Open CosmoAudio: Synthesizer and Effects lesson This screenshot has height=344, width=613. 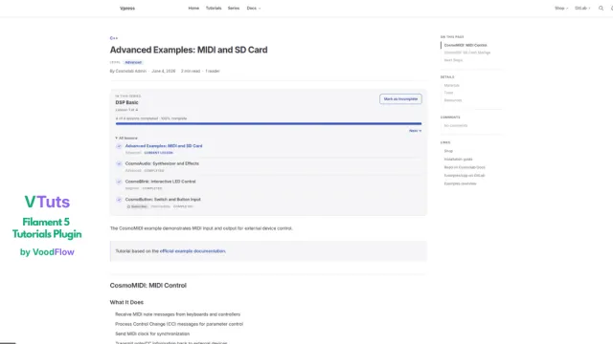click(162, 163)
